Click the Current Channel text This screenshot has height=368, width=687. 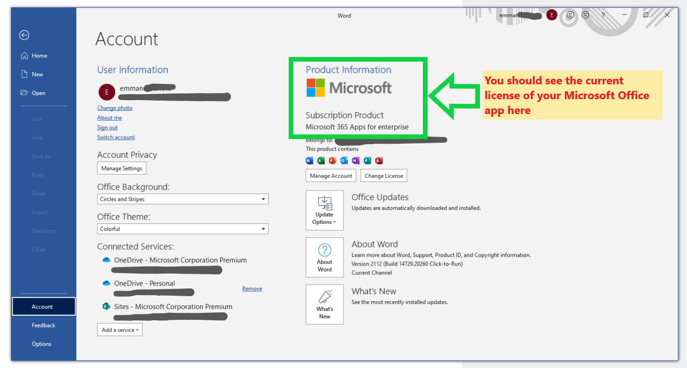point(372,273)
